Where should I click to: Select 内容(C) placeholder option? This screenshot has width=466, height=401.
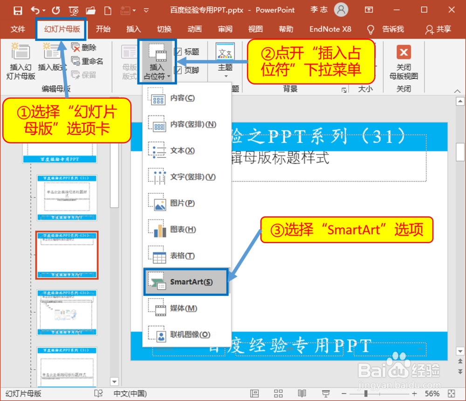tap(187, 98)
